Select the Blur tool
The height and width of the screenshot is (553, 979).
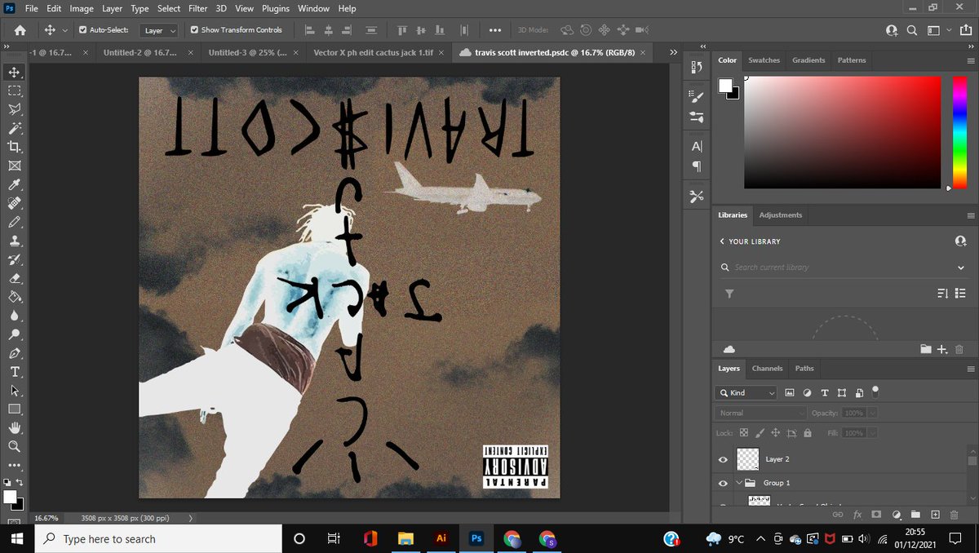pyautogui.click(x=14, y=316)
